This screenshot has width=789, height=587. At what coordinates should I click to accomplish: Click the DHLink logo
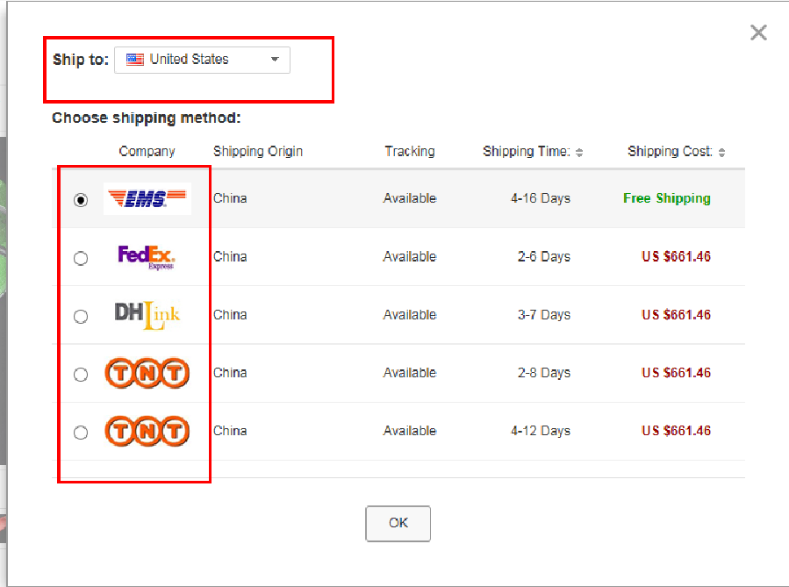[147, 315]
